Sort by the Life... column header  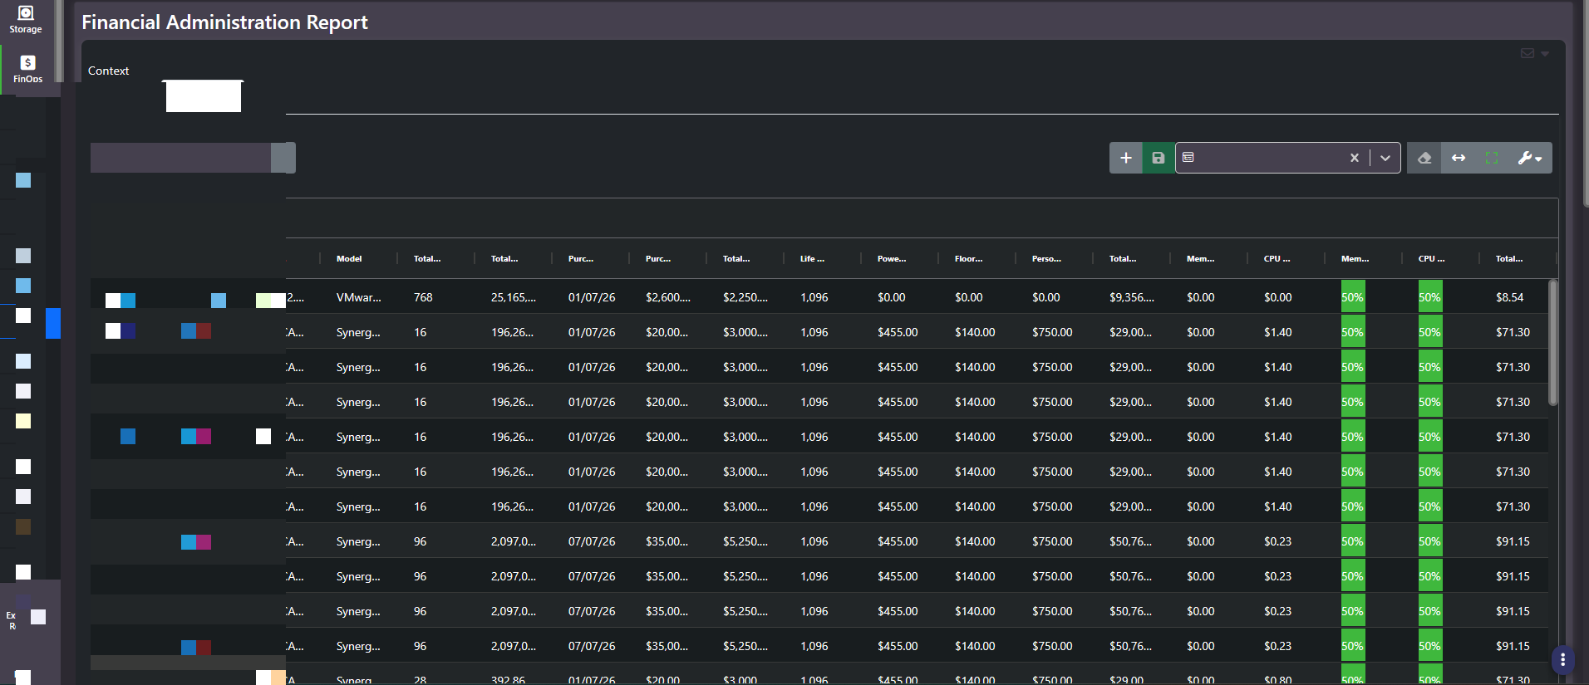(x=812, y=259)
